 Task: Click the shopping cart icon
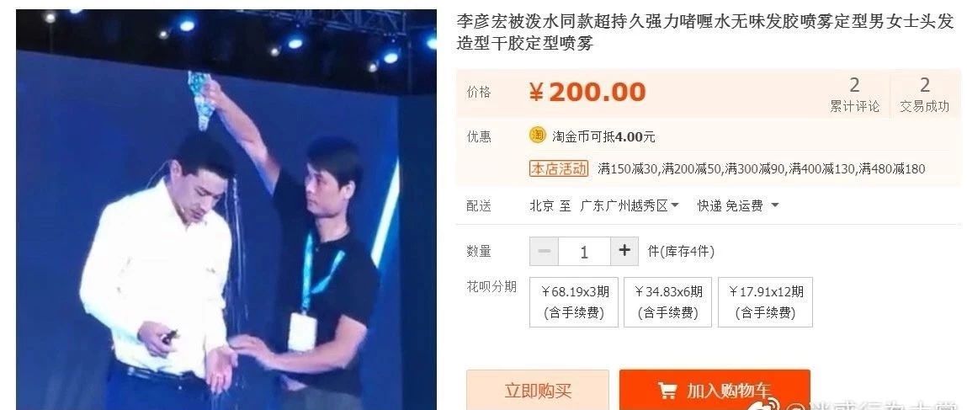(x=667, y=391)
